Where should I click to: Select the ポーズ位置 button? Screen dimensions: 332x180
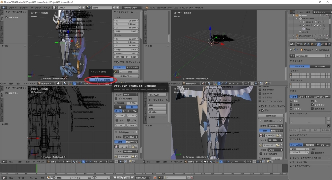[x=300, y=66]
